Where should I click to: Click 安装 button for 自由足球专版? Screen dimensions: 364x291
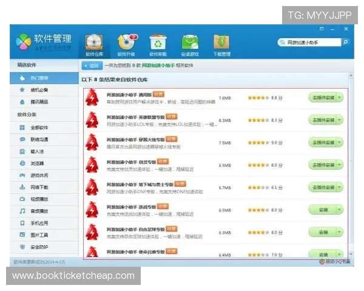(322, 232)
